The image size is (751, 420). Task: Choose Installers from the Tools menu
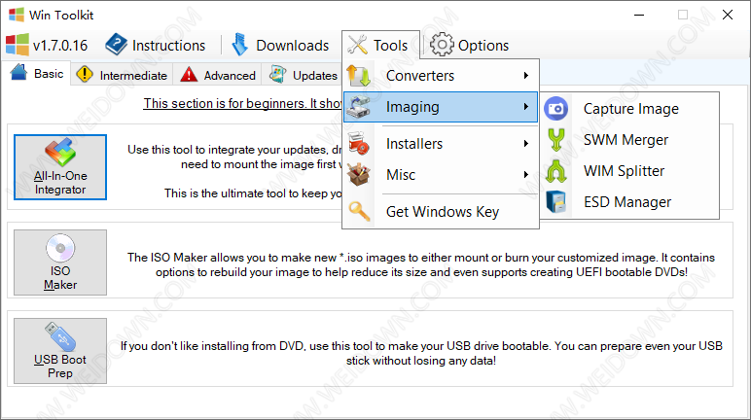point(441,144)
